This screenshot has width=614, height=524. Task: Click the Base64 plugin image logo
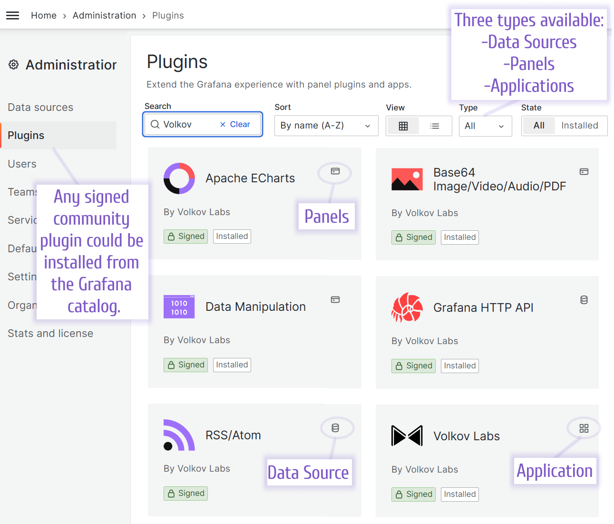407,179
